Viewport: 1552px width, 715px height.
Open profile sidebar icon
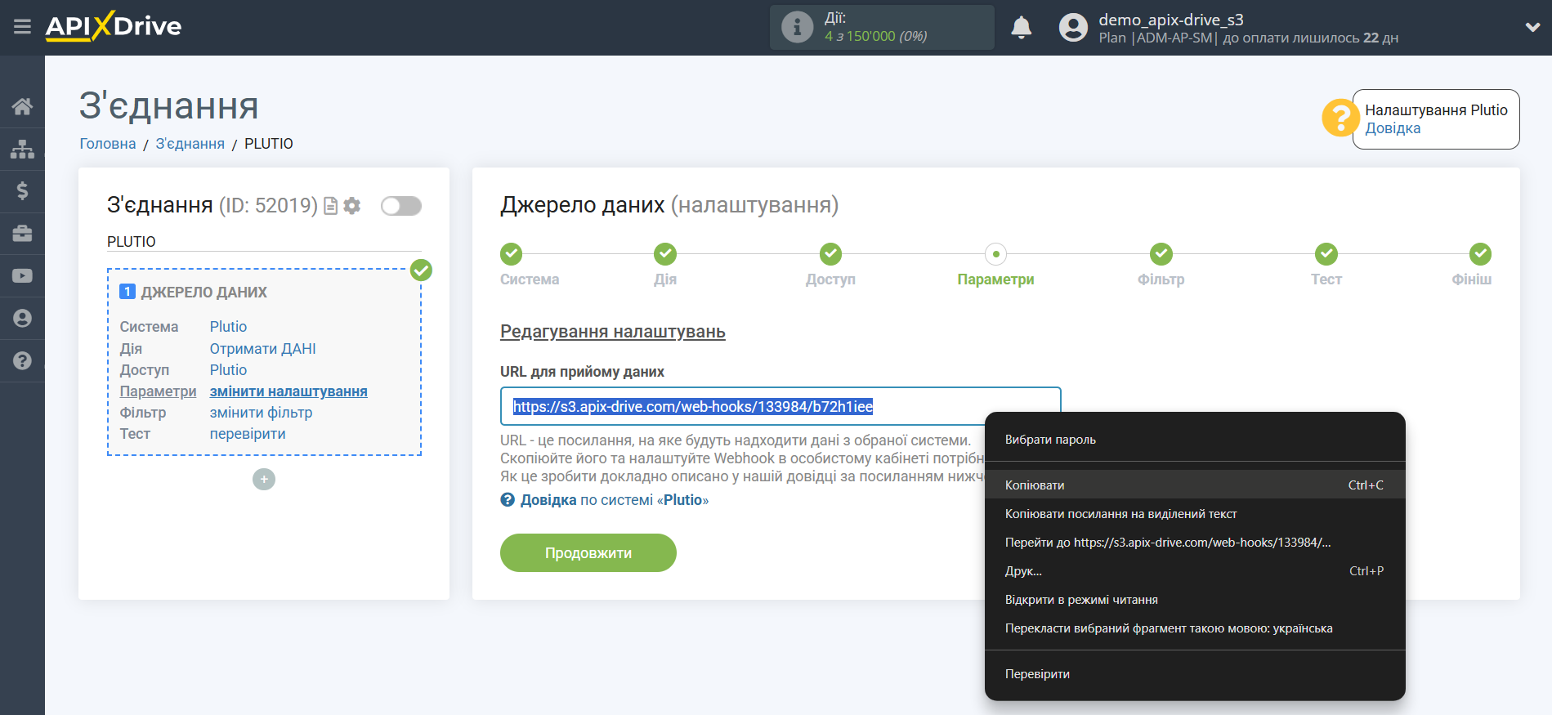pos(22,318)
